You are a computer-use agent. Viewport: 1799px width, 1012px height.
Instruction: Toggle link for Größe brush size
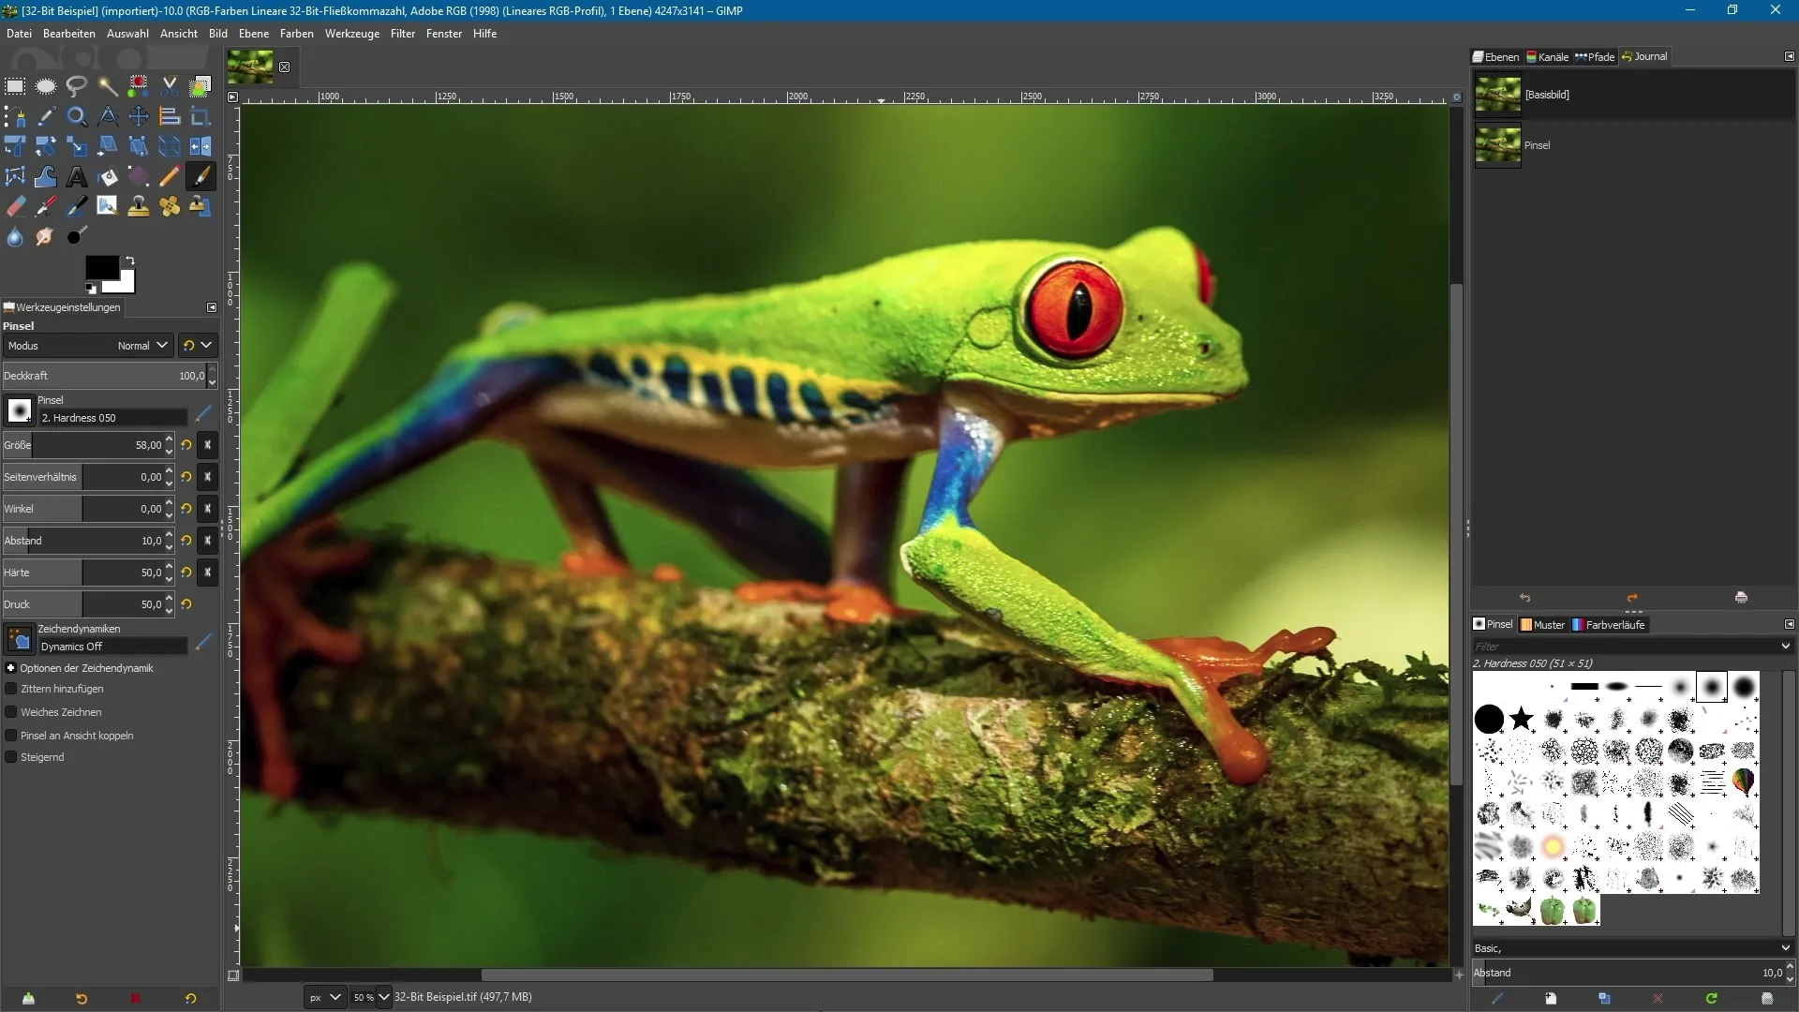[208, 445]
